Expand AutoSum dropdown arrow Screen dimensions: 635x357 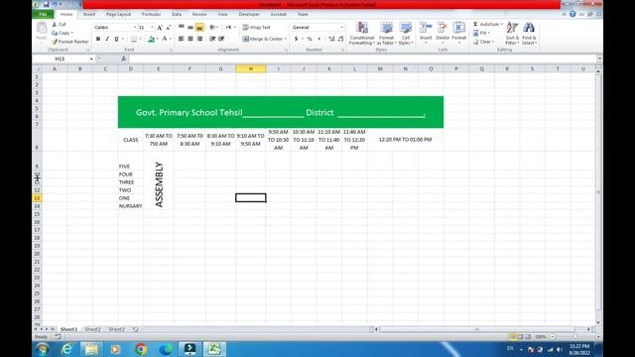coord(502,24)
